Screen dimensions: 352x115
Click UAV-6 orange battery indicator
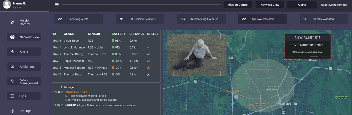pyautogui.click(x=113, y=68)
